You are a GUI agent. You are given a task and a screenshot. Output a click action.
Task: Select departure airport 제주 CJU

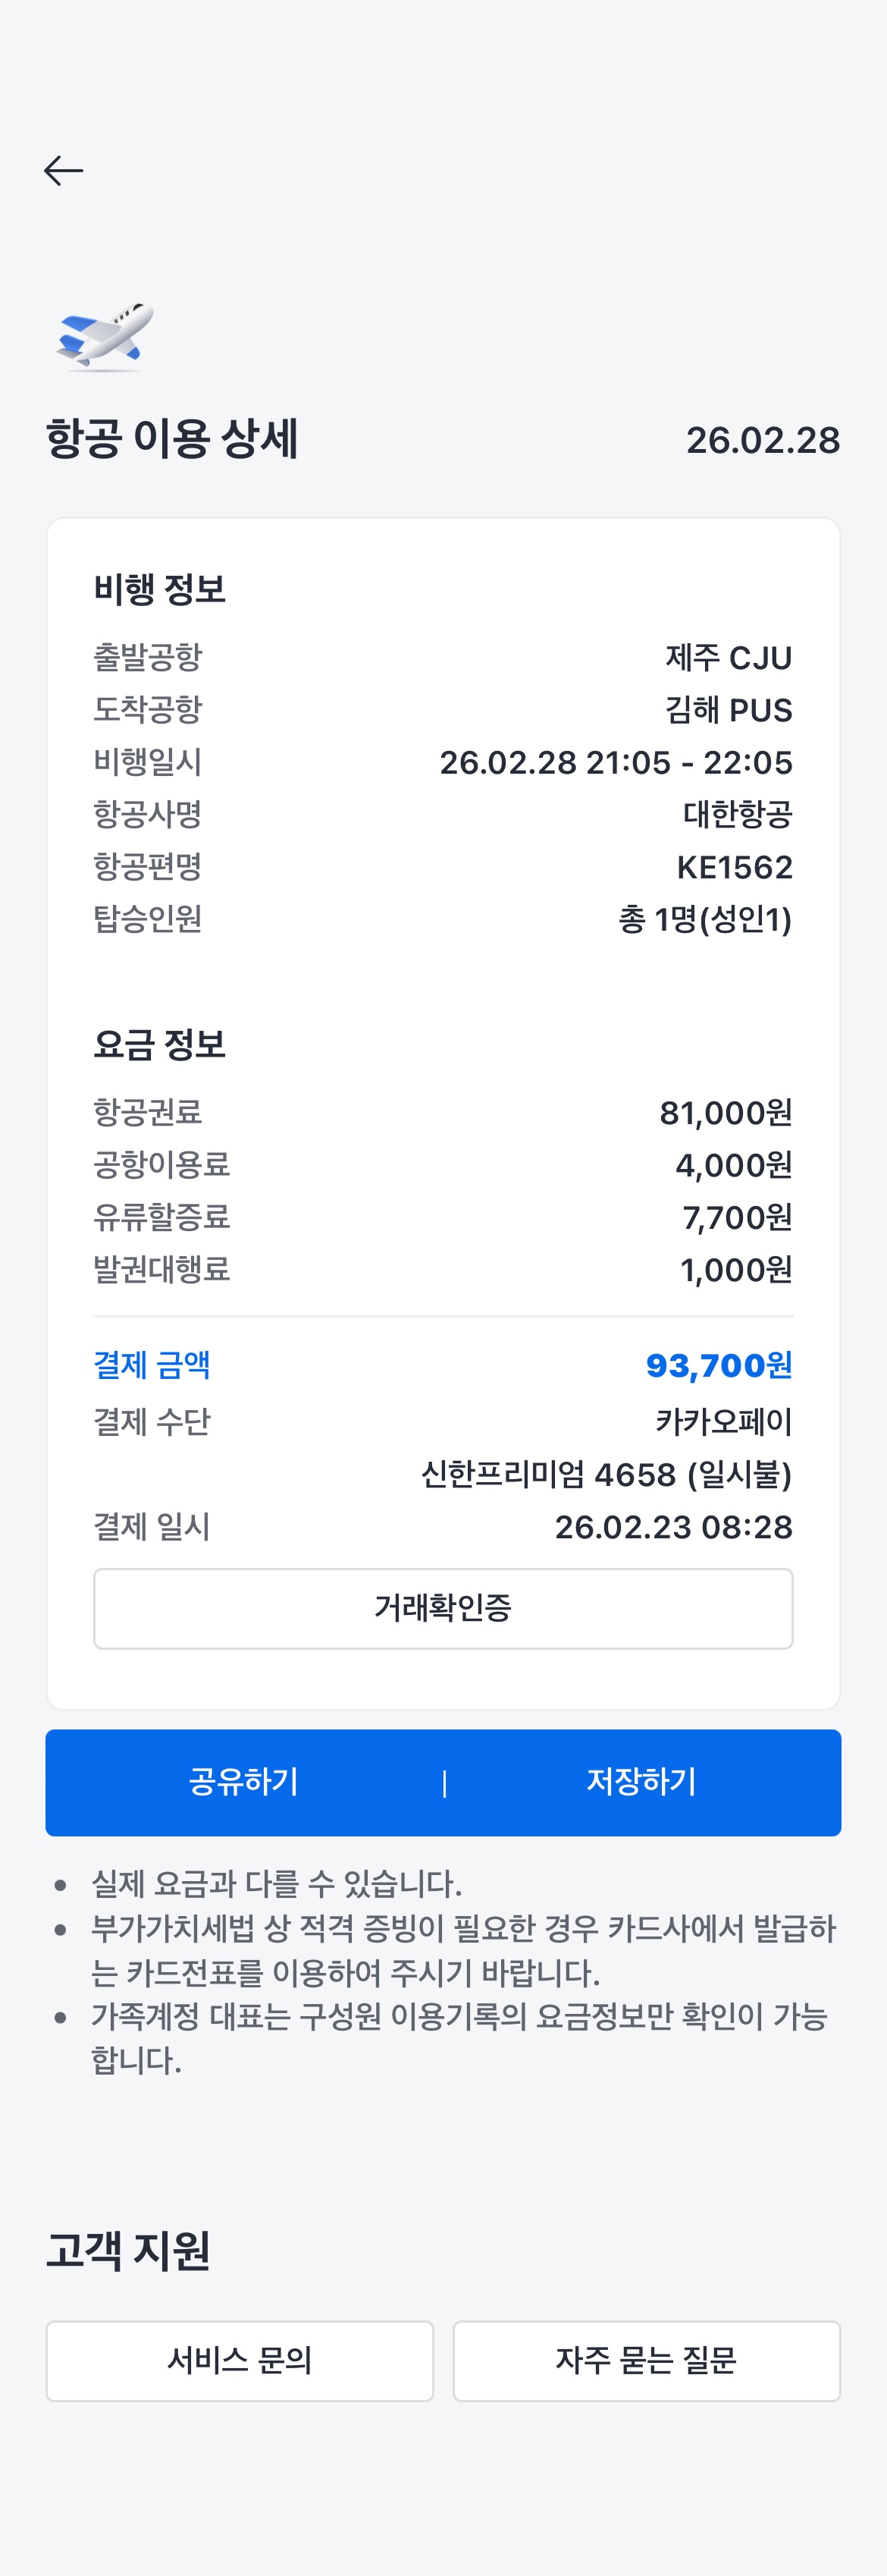pos(728,658)
